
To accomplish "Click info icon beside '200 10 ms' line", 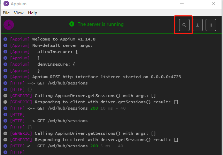I will [x=6, y=108].
